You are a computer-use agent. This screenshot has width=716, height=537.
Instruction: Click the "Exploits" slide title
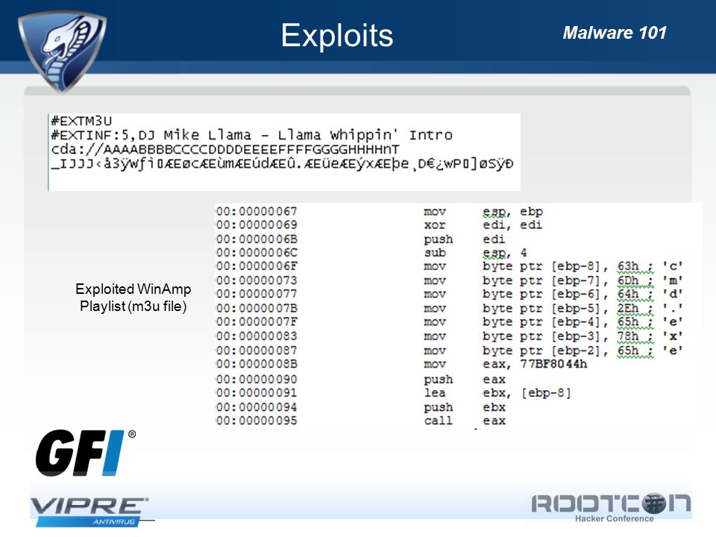coord(337,35)
